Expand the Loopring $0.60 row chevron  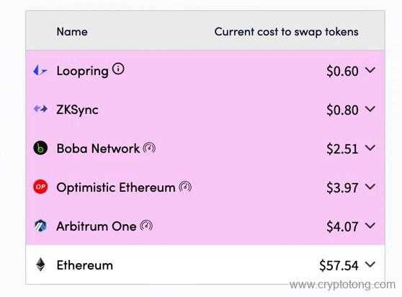tap(370, 70)
